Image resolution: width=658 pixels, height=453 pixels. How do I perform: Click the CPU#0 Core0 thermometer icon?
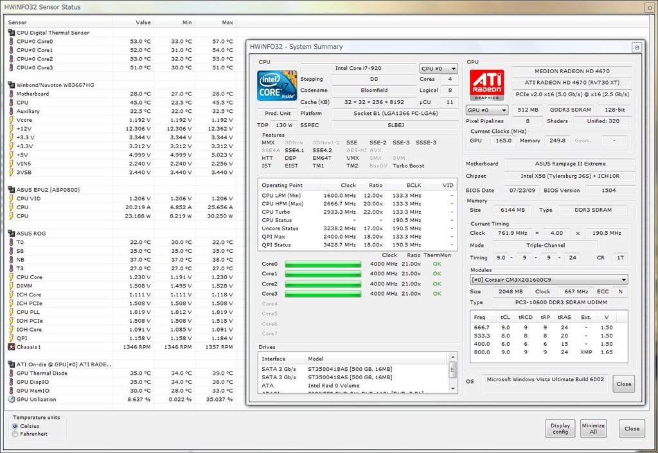coord(11,42)
